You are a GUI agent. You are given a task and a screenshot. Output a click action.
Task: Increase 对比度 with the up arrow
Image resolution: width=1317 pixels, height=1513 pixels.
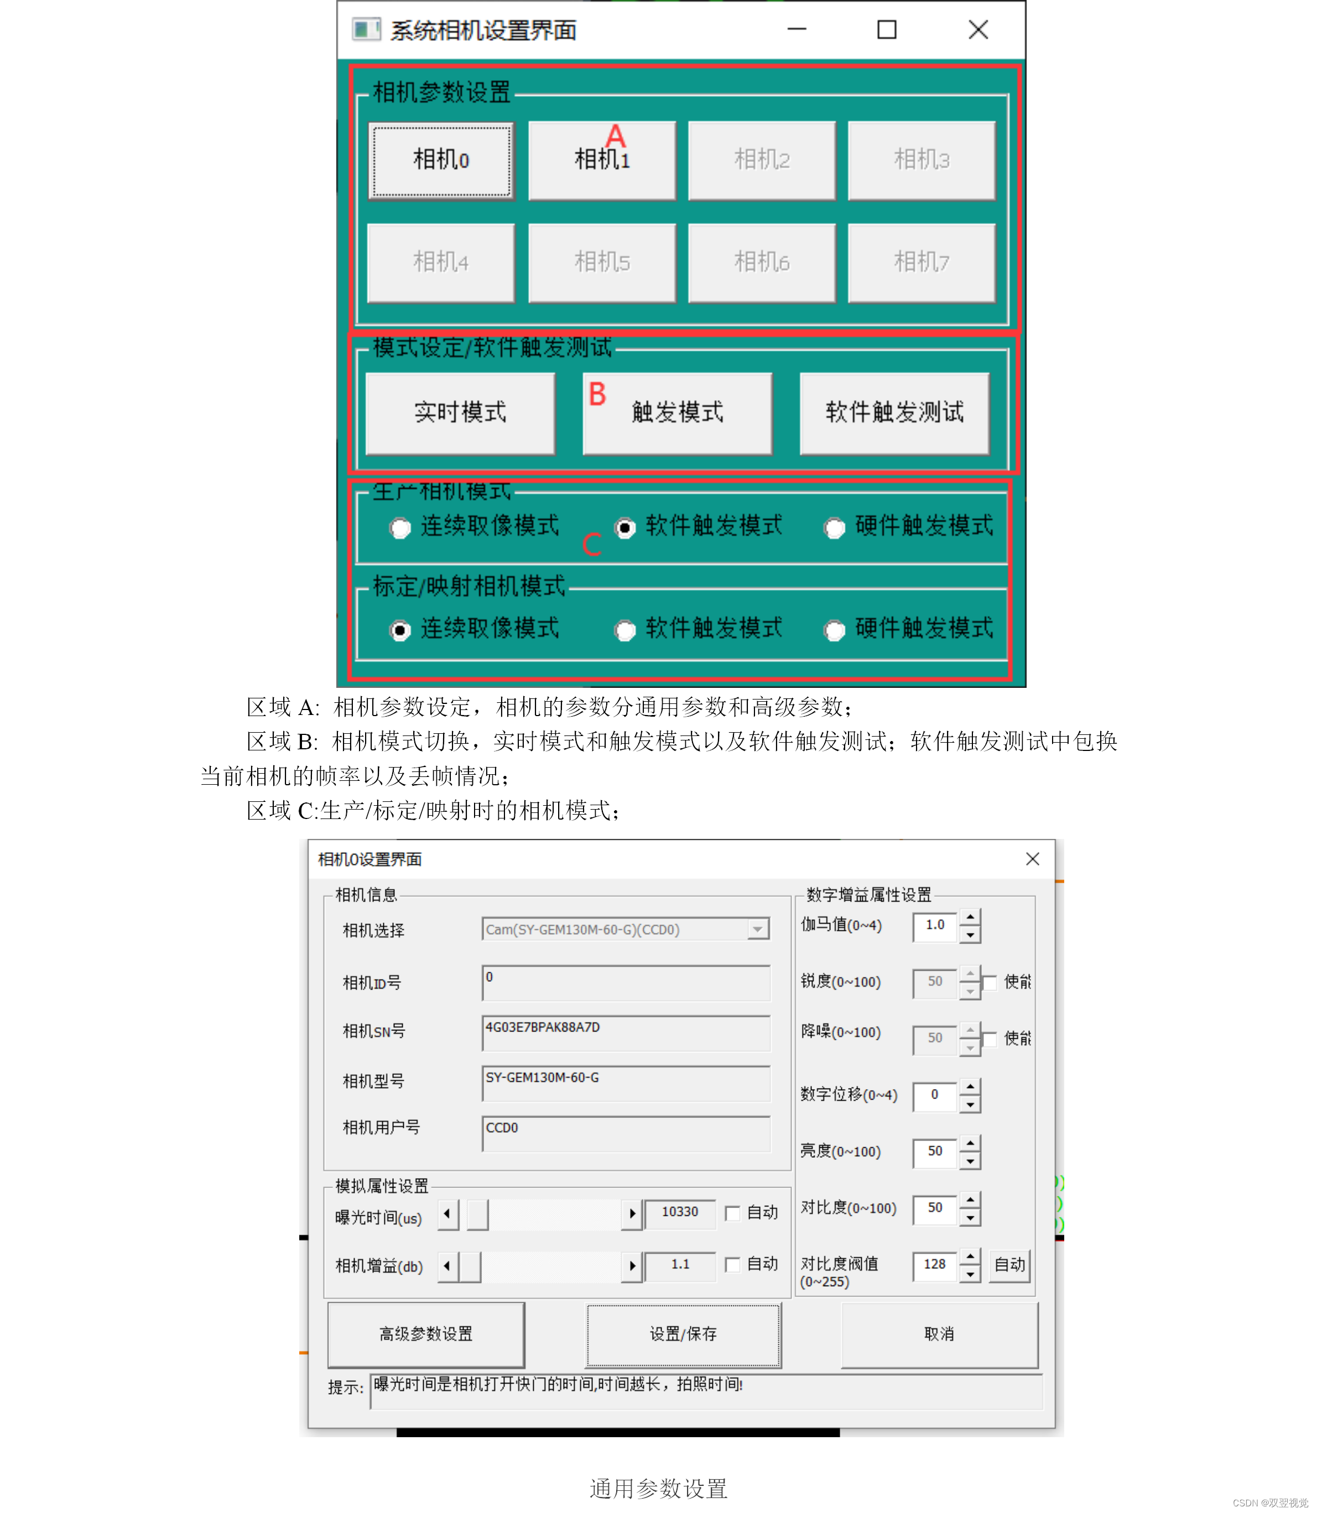pos(970,1200)
